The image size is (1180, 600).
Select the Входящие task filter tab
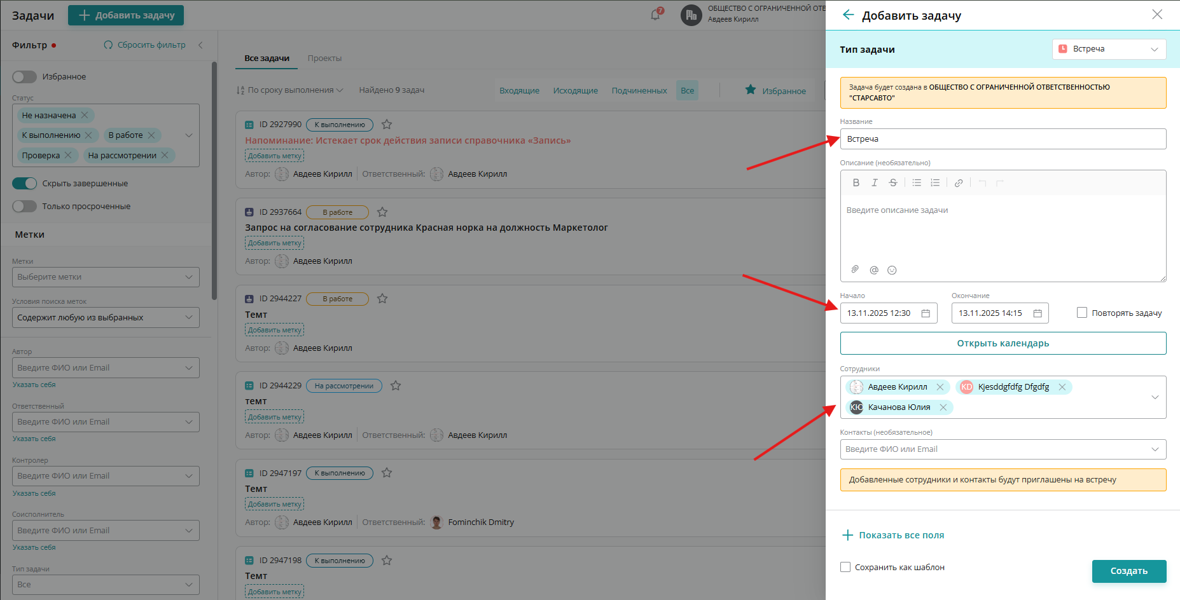519,91
